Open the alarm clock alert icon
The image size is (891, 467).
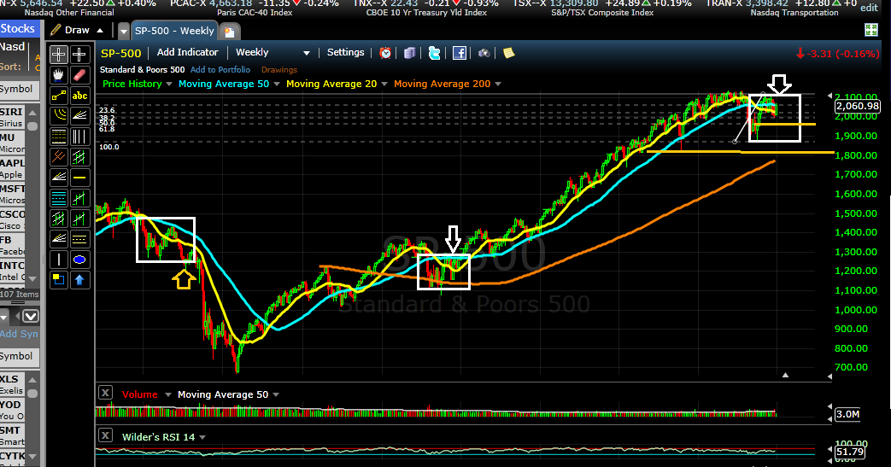385,53
